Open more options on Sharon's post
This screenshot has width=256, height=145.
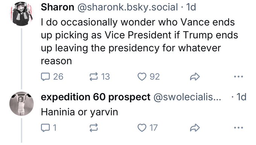239,76
